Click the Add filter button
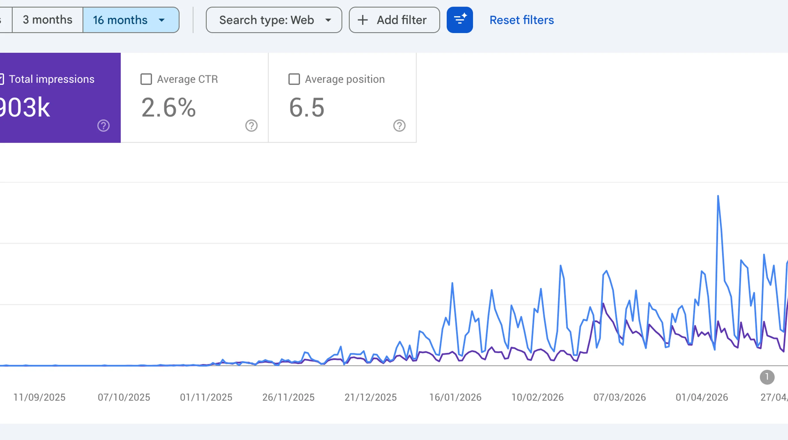The height and width of the screenshot is (440, 788). (394, 20)
